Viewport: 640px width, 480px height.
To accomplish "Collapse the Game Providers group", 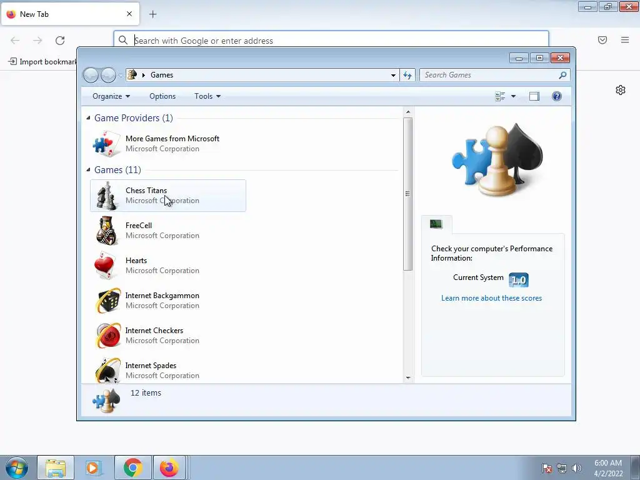I will pyautogui.click(x=88, y=118).
